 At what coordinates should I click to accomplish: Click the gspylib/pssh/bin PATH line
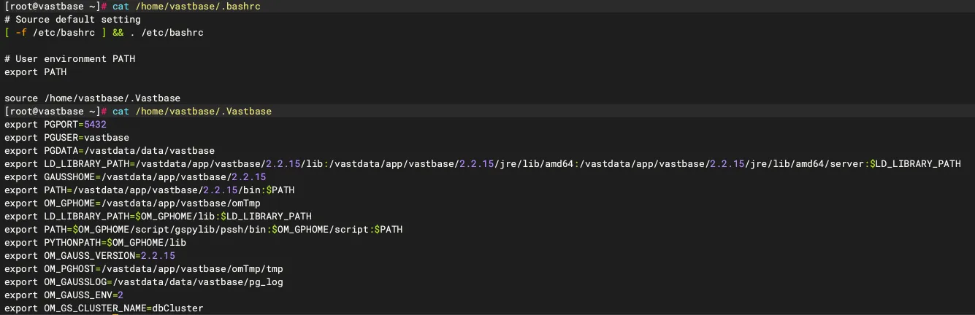[x=203, y=230]
